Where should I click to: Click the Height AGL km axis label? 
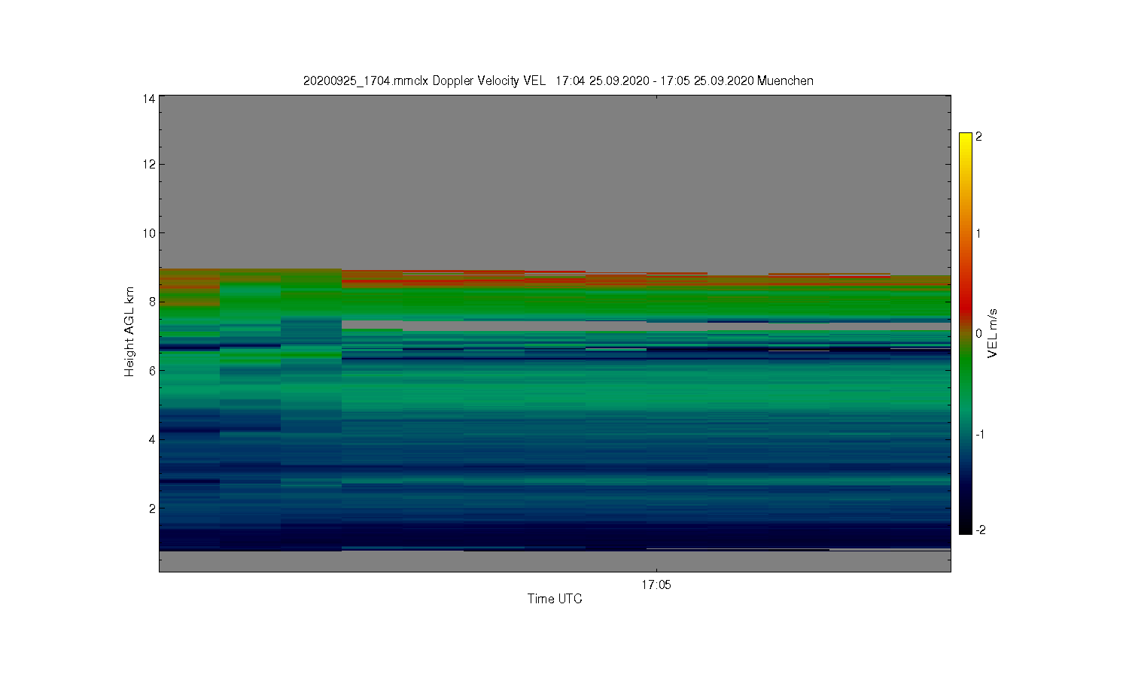[129, 332]
